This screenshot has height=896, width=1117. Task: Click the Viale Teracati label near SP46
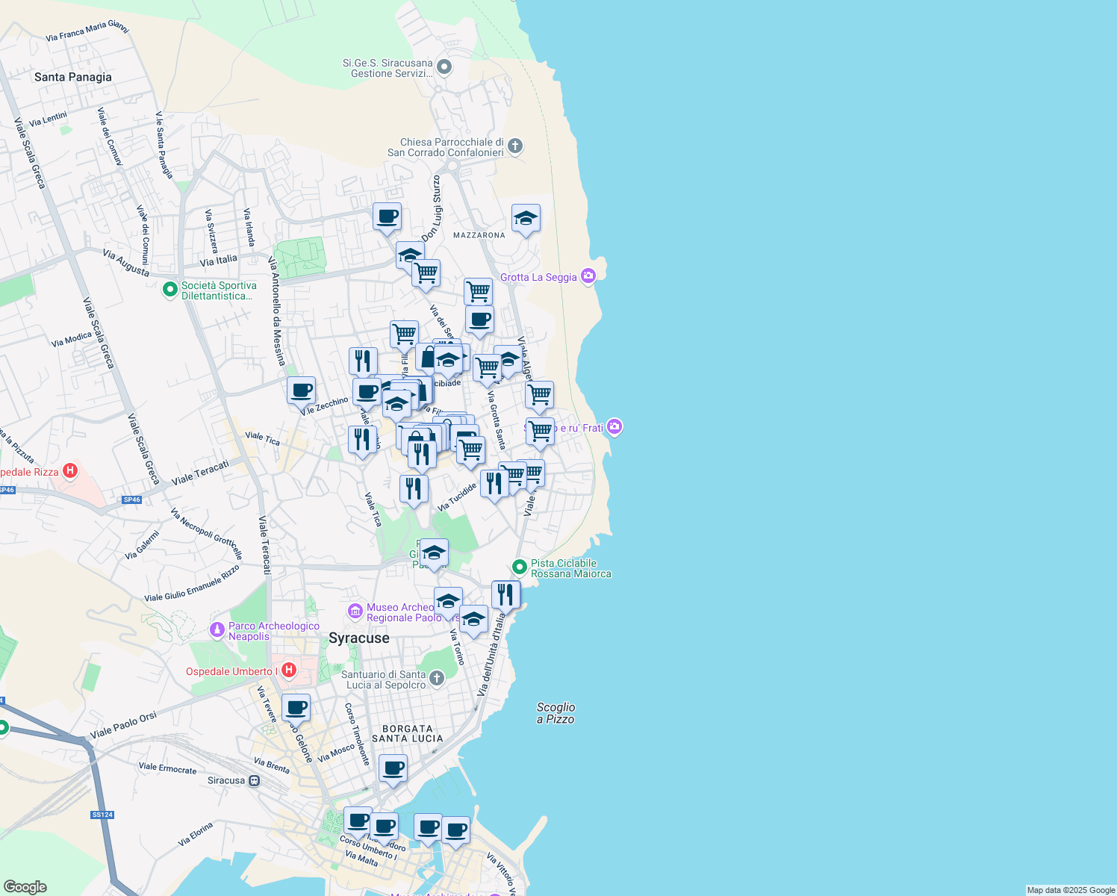point(200,473)
